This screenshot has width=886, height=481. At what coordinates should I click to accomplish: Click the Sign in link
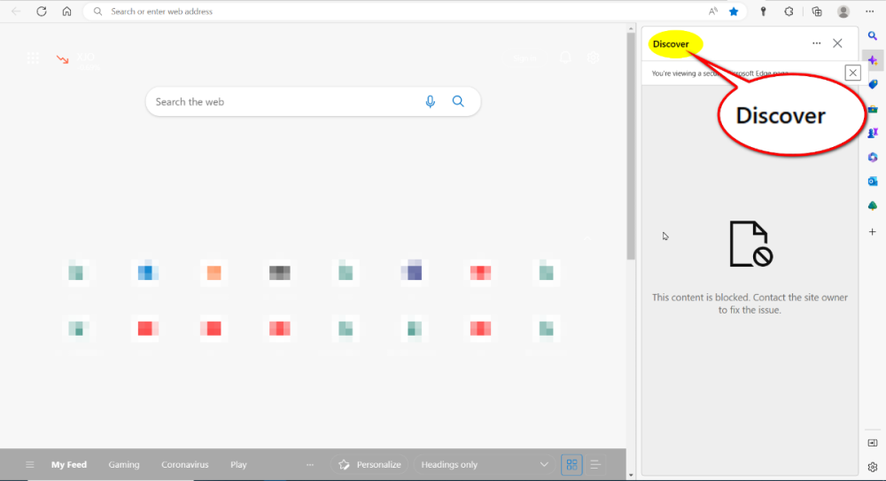coord(525,58)
